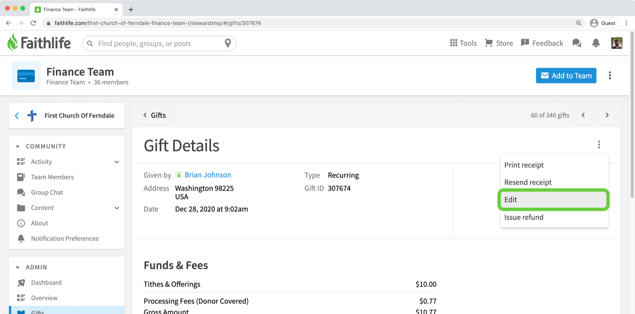Open Team Members page
This screenshot has width=635, height=314.
tap(52, 177)
